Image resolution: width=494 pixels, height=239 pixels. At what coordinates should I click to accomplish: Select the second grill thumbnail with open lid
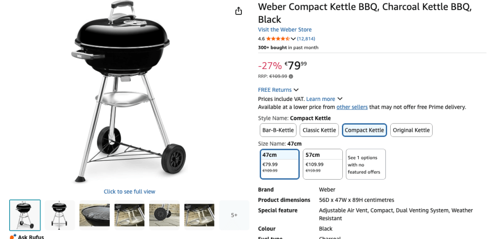pos(60,215)
